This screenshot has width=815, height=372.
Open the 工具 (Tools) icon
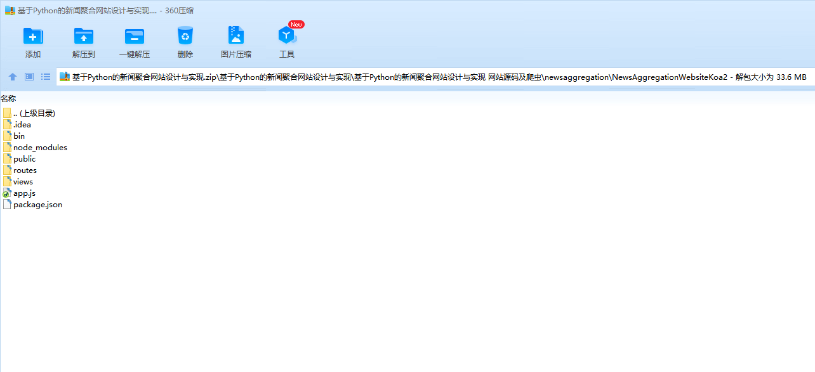pyautogui.click(x=287, y=36)
